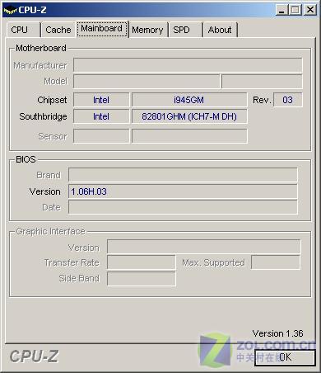
Task: Switch to the CPU tab
Action: (23, 30)
